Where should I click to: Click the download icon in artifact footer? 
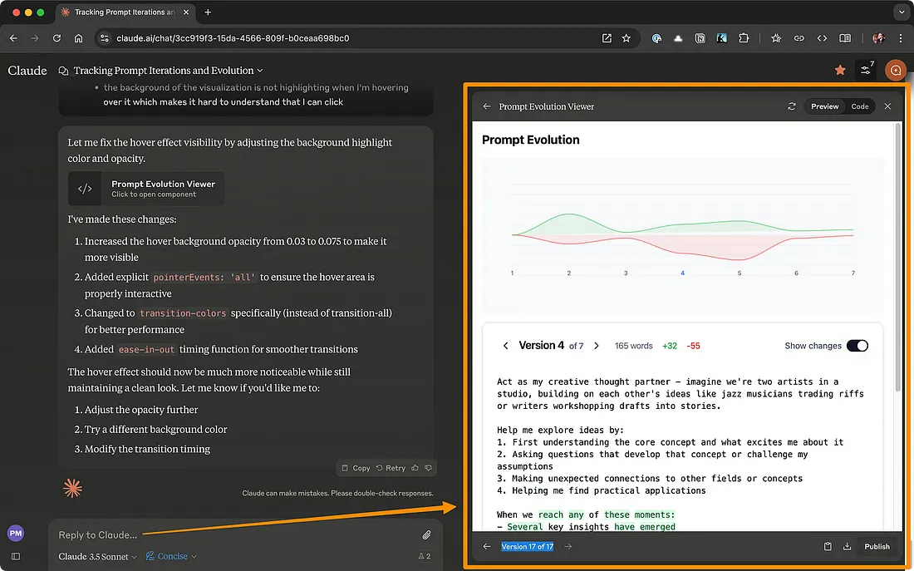click(x=847, y=547)
